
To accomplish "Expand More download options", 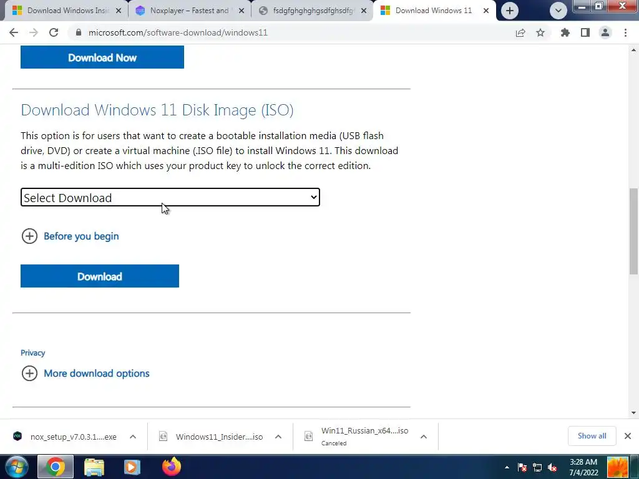I will pos(85,373).
